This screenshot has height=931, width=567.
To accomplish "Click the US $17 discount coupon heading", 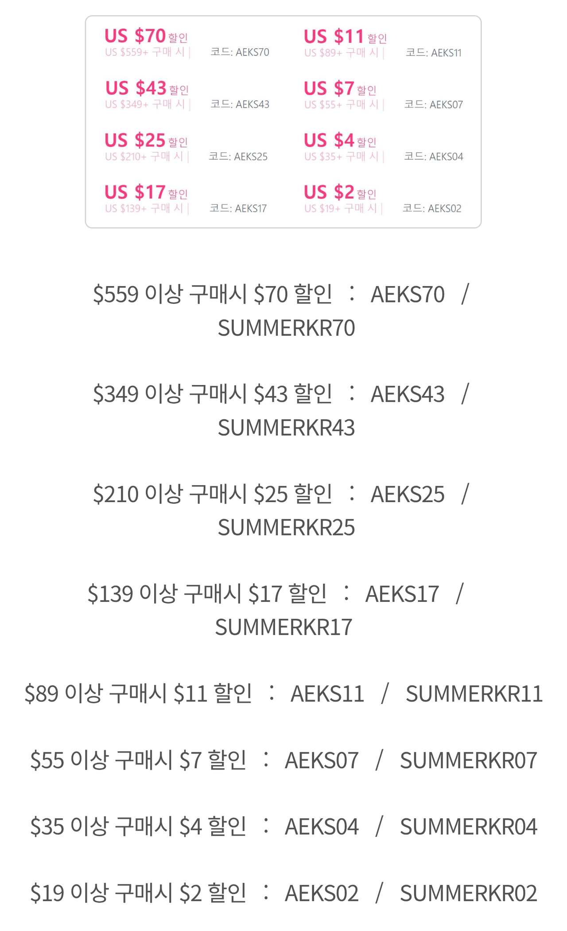I will pos(146,192).
